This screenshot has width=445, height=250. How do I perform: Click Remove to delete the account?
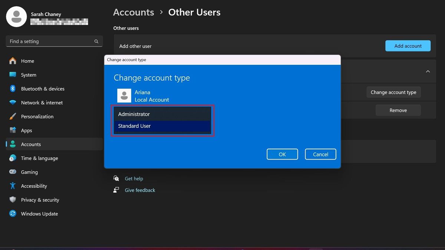click(398, 110)
